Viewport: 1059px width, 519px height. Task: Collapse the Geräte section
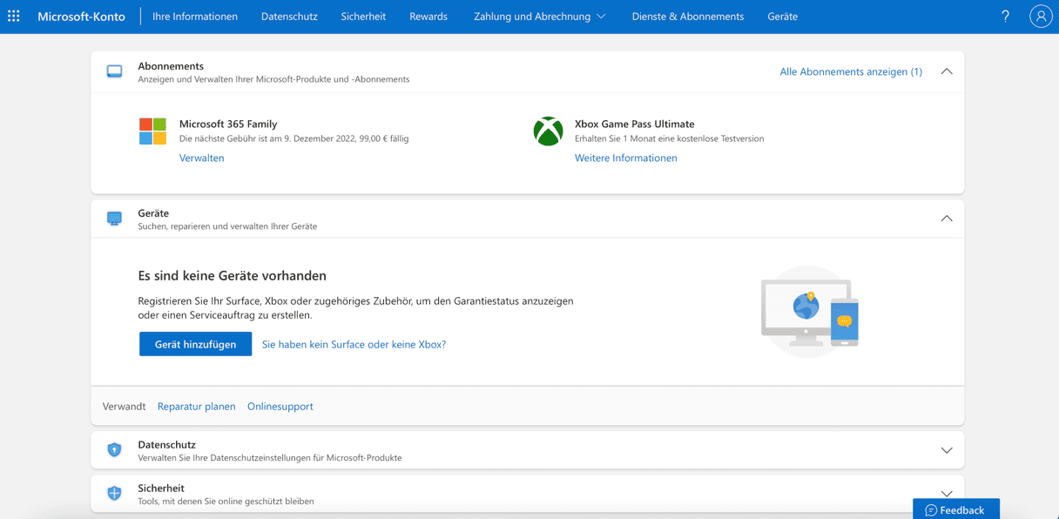click(947, 219)
